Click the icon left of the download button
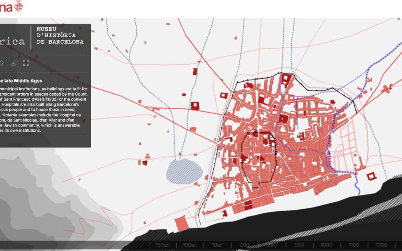This screenshot has width=402, height=251. [x=1, y=63]
